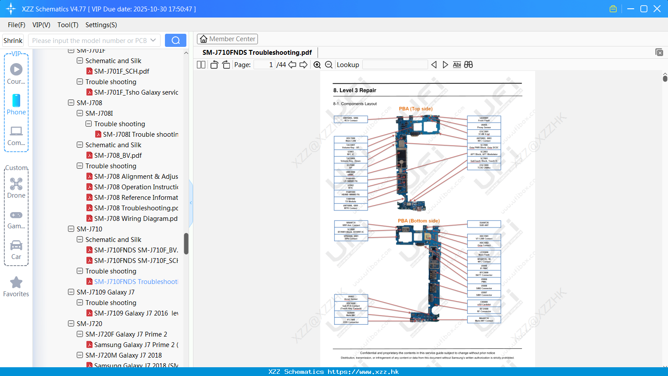668x376 pixels.
Task: Go to the next page arrow
Action: tap(304, 65)
